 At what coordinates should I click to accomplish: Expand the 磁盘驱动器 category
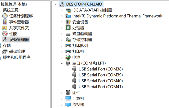[62, 34]
